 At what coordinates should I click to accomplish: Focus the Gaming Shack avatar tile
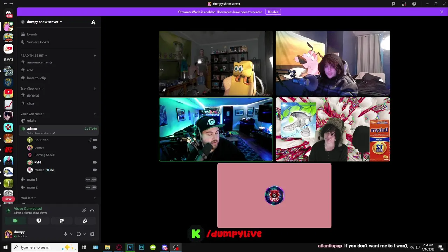point(274,196)
